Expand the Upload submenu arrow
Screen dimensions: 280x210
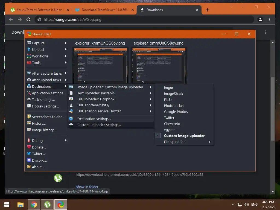coord(66,49)
